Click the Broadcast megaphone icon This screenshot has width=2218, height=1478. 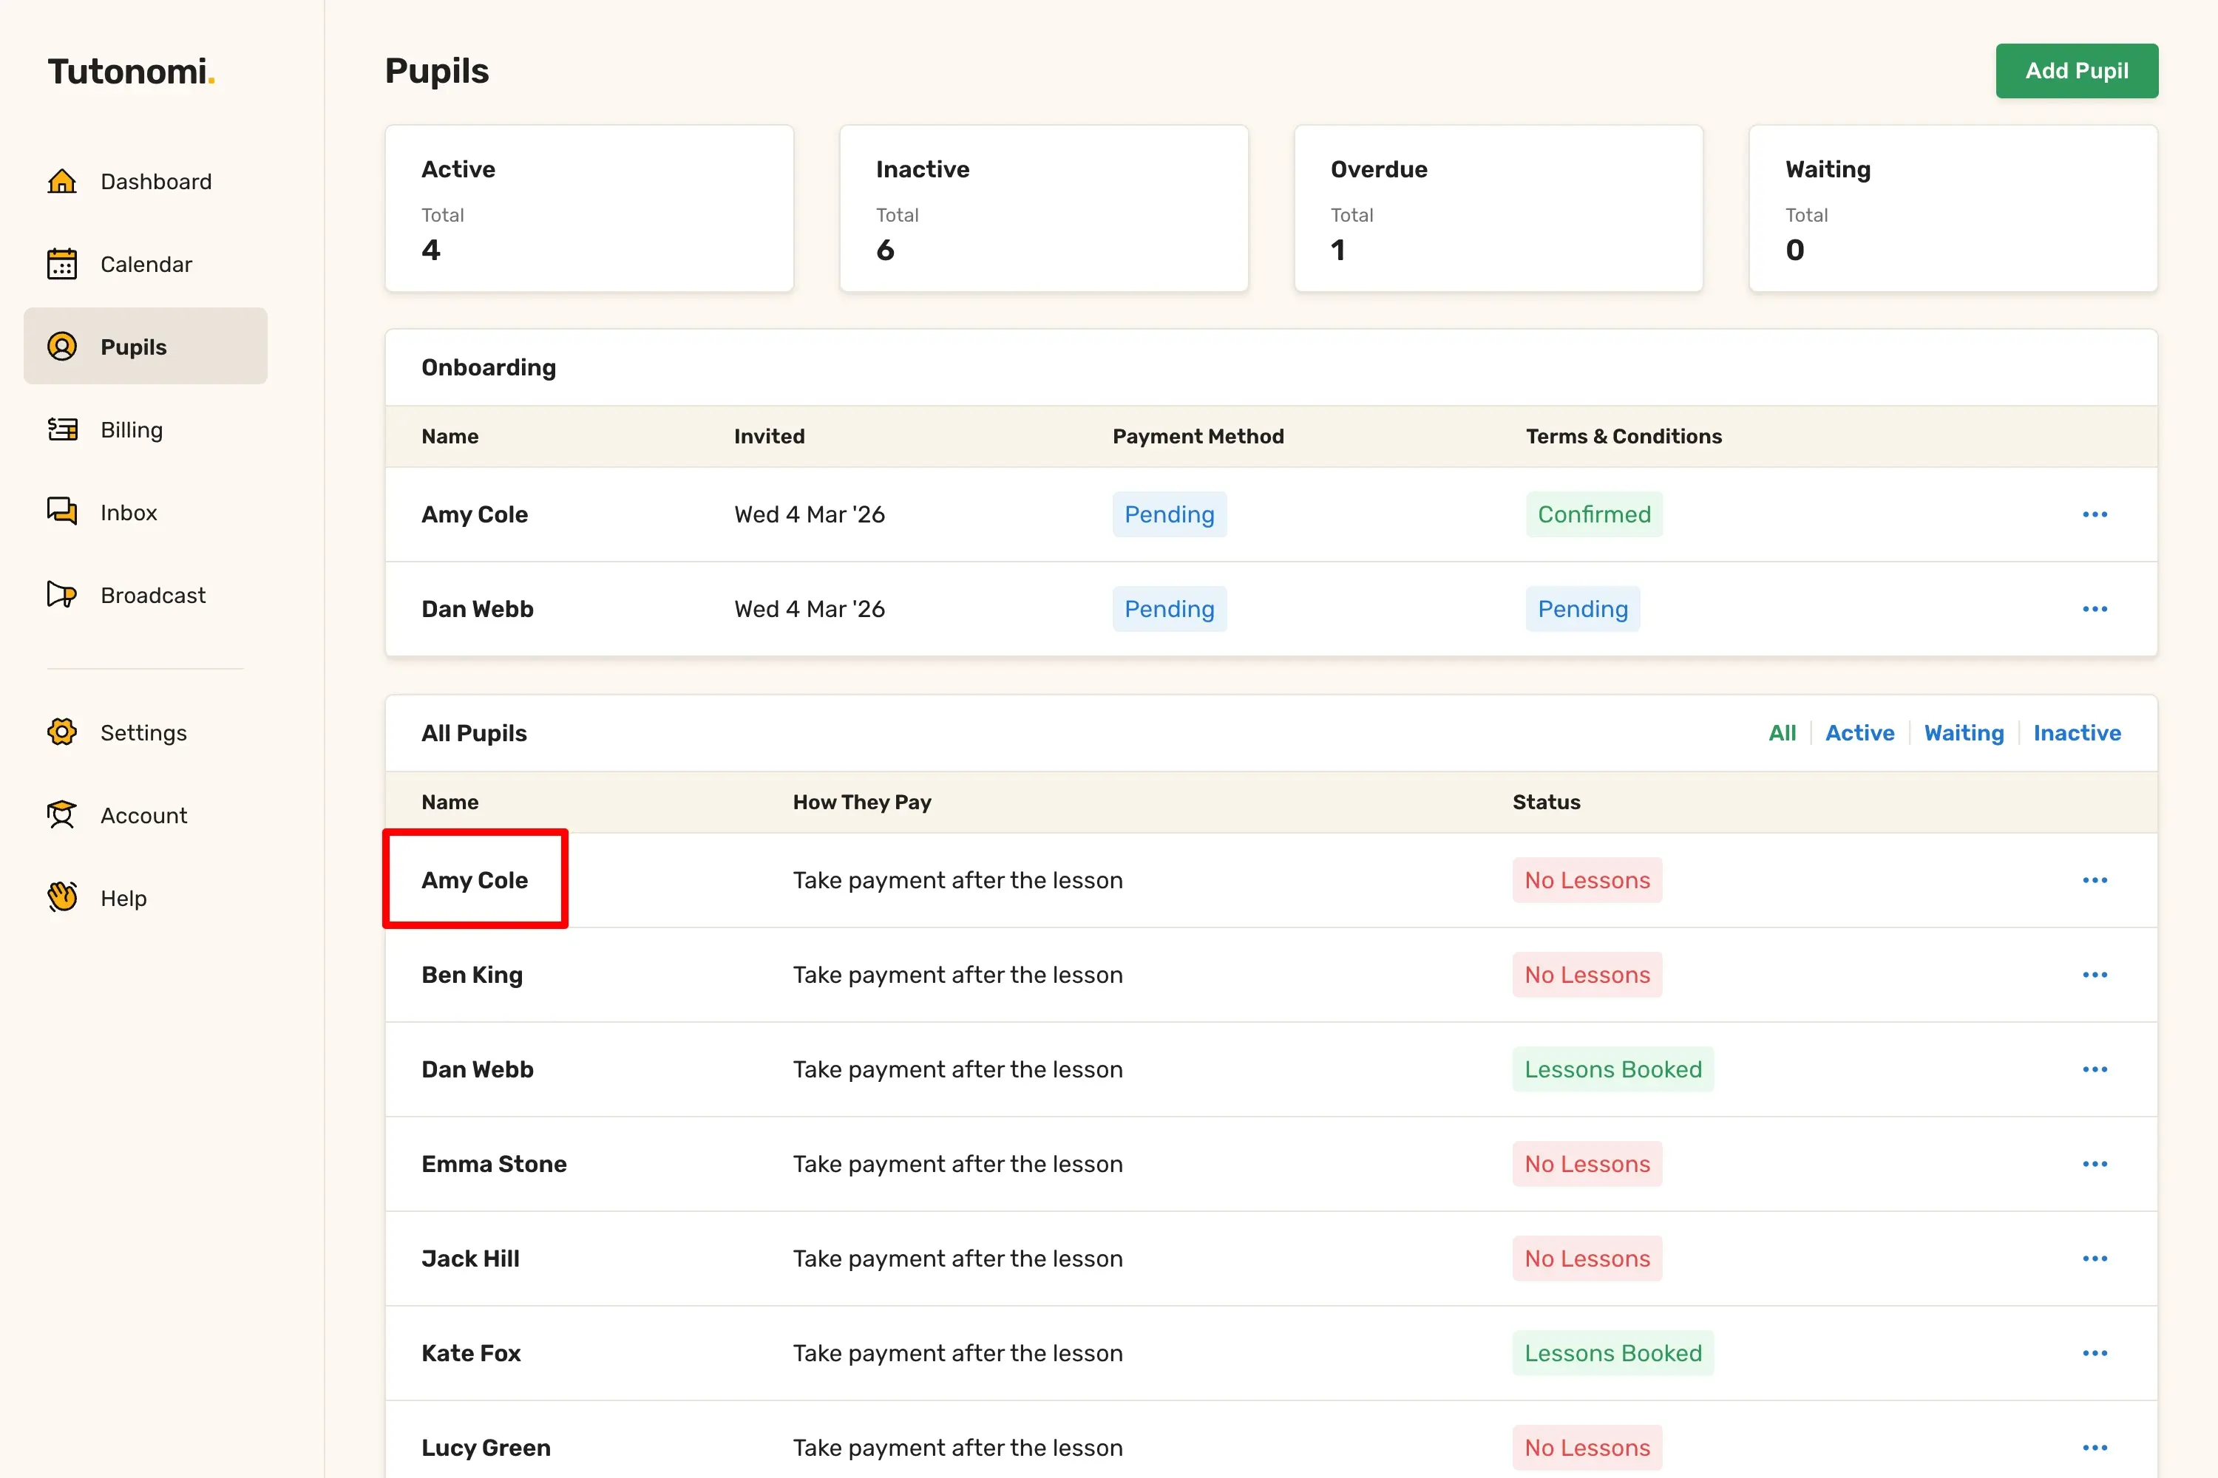[62, 595]
